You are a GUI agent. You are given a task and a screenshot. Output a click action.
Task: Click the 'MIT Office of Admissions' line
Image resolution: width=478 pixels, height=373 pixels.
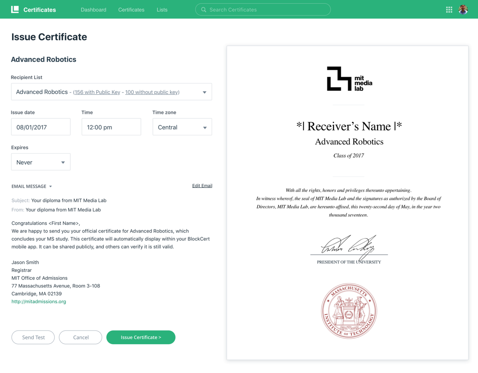[40, 278]
